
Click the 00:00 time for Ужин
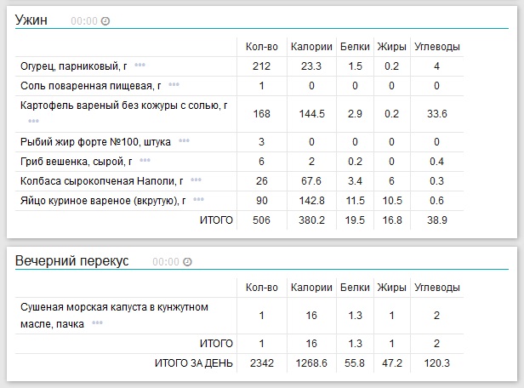click(x=84, y=20)
